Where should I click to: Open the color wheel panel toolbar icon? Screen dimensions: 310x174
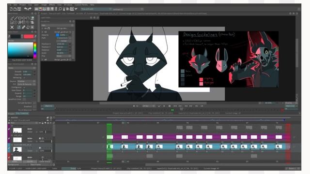pos(40,9)
